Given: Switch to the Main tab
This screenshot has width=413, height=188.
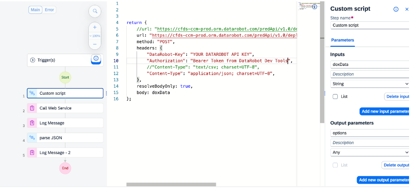Looking at the screenshot, I should (35, 10).
